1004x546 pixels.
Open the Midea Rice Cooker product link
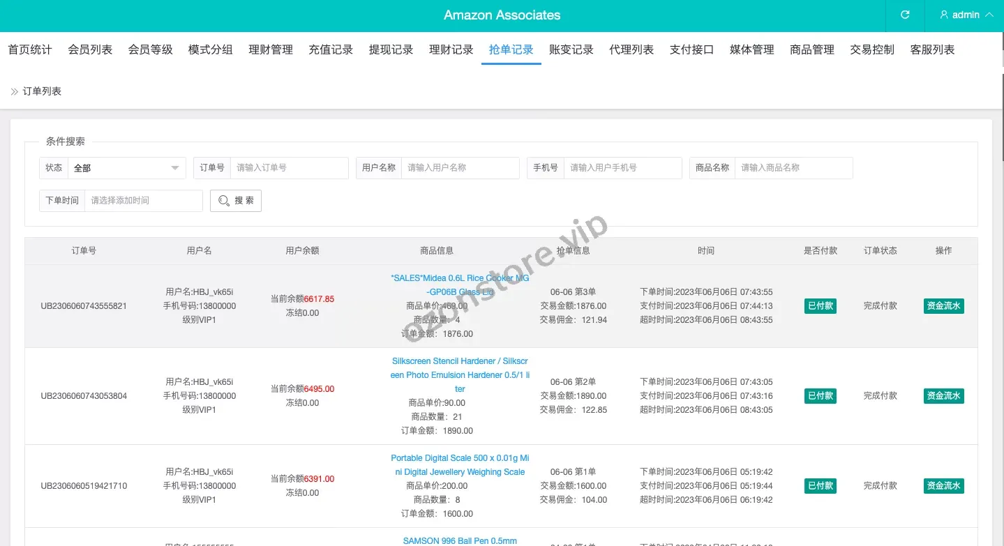click(460, 285)
